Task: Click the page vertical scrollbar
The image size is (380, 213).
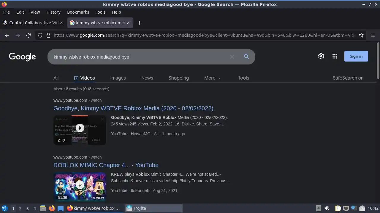Action: [378, 61]
